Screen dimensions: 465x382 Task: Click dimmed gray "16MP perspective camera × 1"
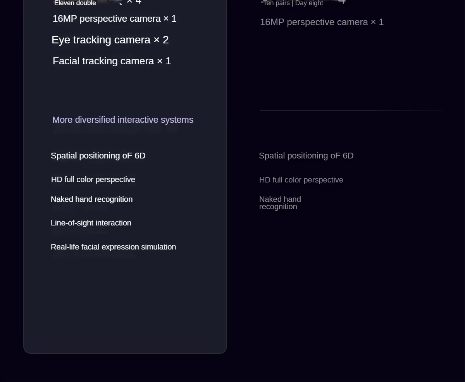point(322,22)
